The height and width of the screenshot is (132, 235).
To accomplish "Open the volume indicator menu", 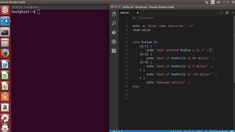I will point(218,2).
